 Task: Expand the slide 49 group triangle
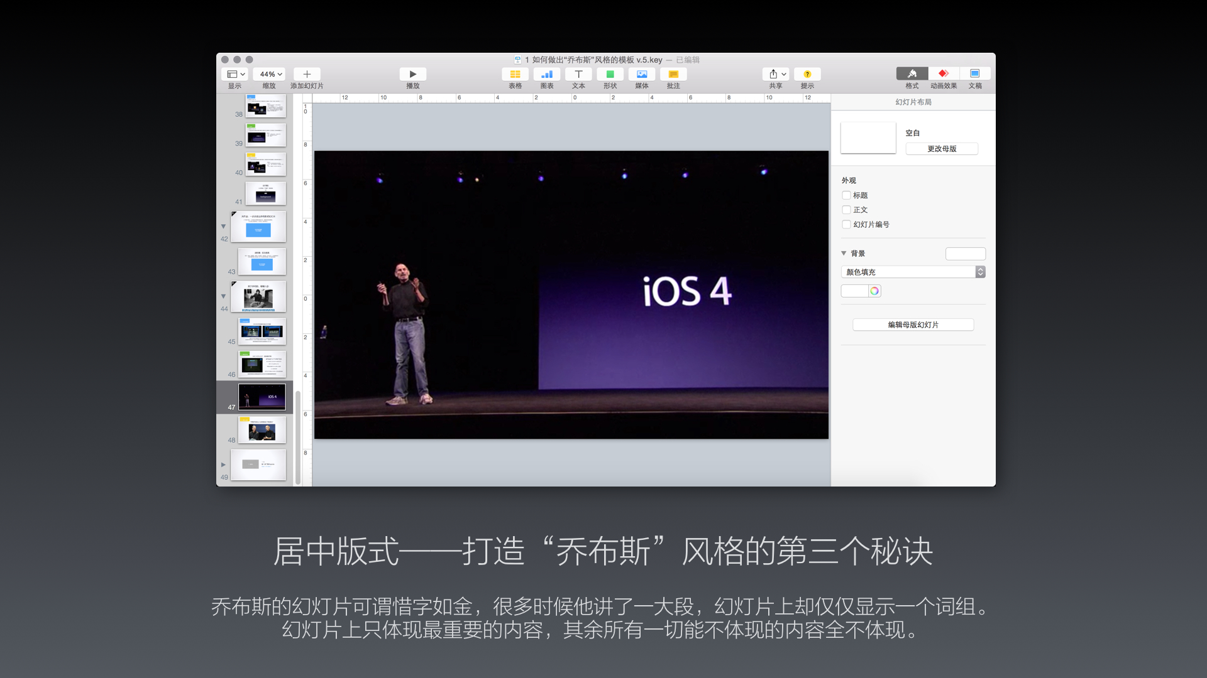point(223,465)
